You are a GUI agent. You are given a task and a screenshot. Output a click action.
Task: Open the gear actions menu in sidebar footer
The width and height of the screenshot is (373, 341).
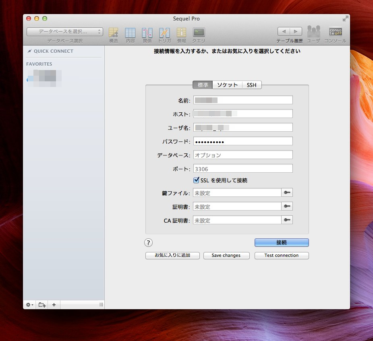(x=30, y=305)
